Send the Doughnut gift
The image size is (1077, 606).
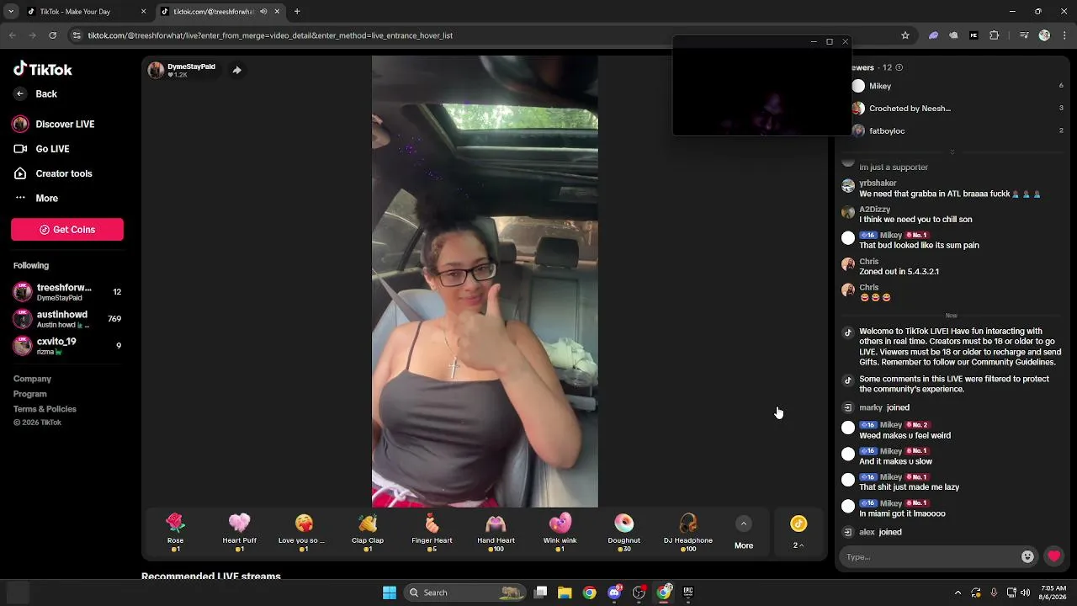tap(623, 533)
